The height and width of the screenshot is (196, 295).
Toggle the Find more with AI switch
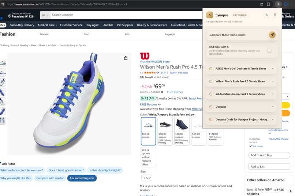[x=271, y=50]
